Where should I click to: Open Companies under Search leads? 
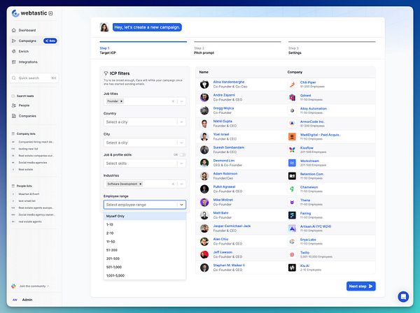point(27,116)
